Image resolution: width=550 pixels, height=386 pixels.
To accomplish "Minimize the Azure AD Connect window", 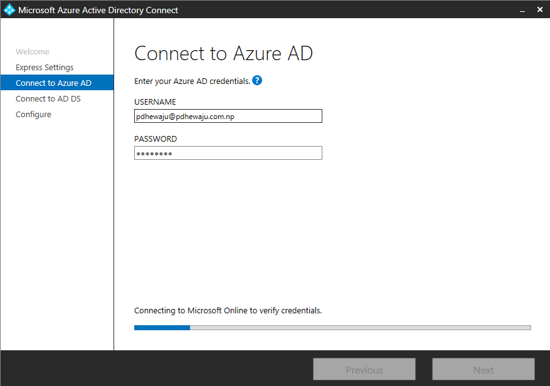I will [522, 10].
